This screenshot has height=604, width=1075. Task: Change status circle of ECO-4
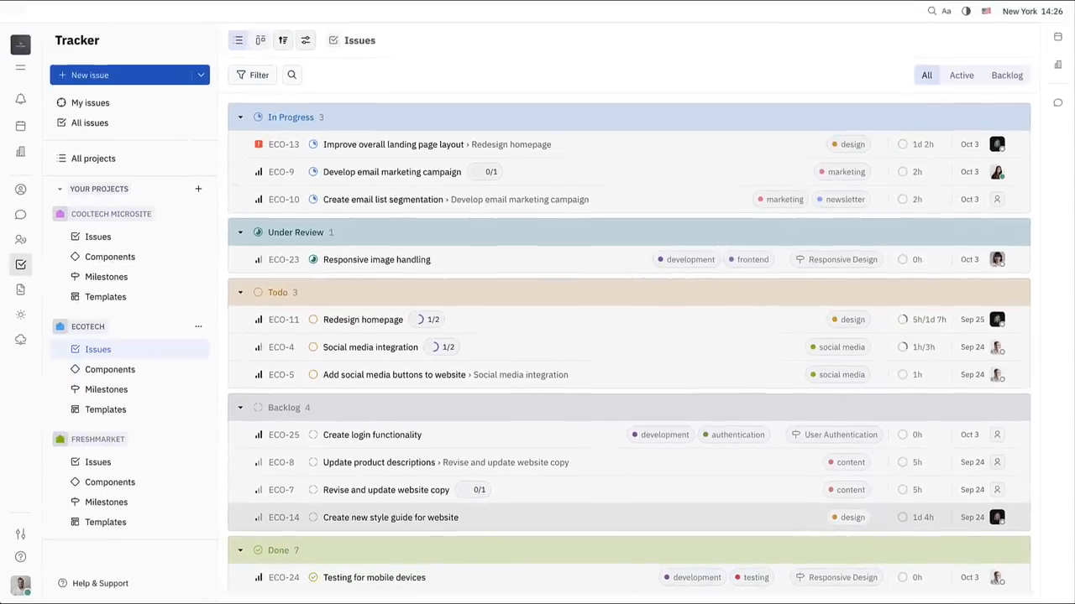pyautogui.click(x=313, y=347)
